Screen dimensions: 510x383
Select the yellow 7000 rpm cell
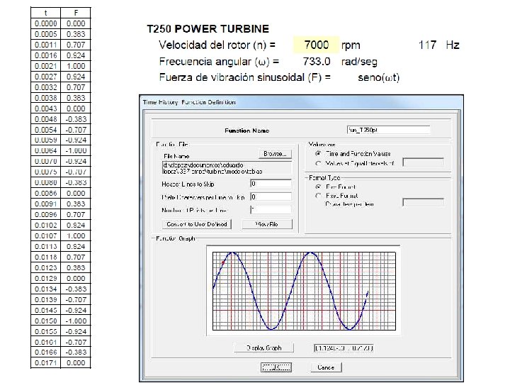(x=316, y=45)
